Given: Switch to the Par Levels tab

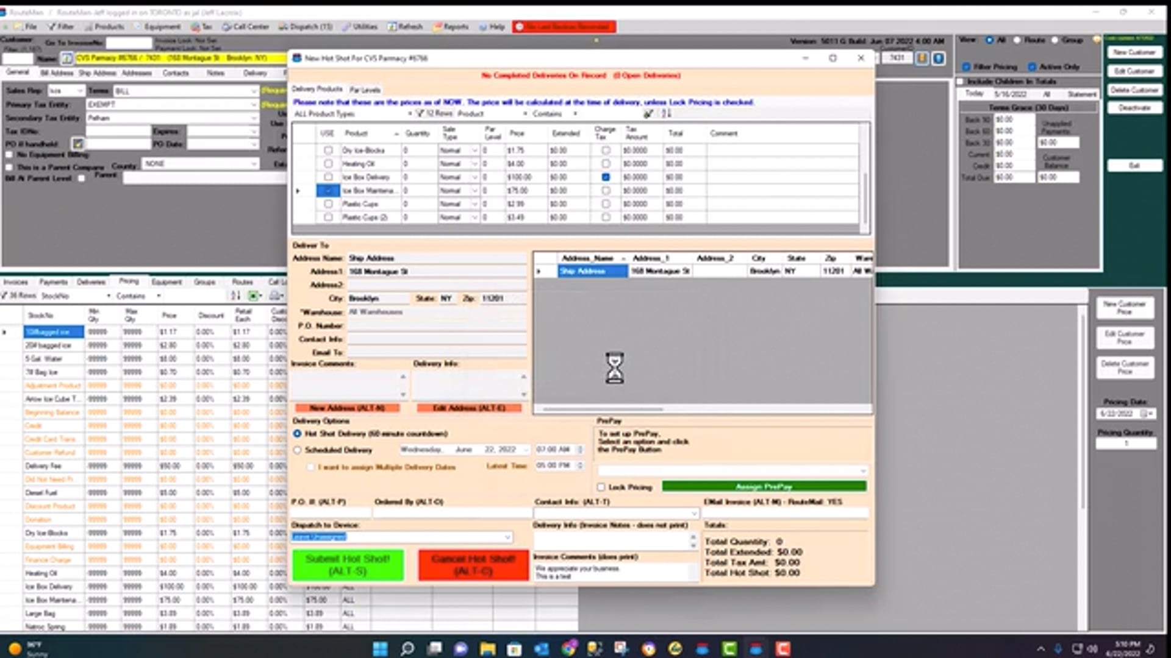Looking at the screenshot, I should click(x=365, y=90).
